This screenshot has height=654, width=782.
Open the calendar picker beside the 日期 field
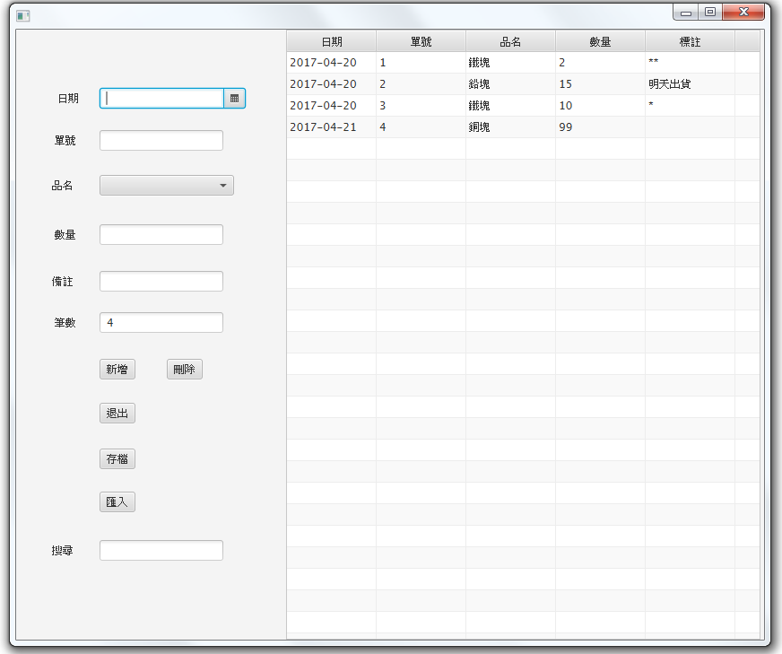[x=234, y=99]
